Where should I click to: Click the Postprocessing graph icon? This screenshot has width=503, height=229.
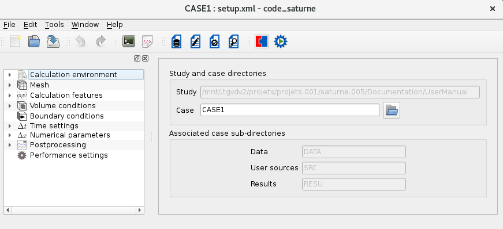coord(22,145)
